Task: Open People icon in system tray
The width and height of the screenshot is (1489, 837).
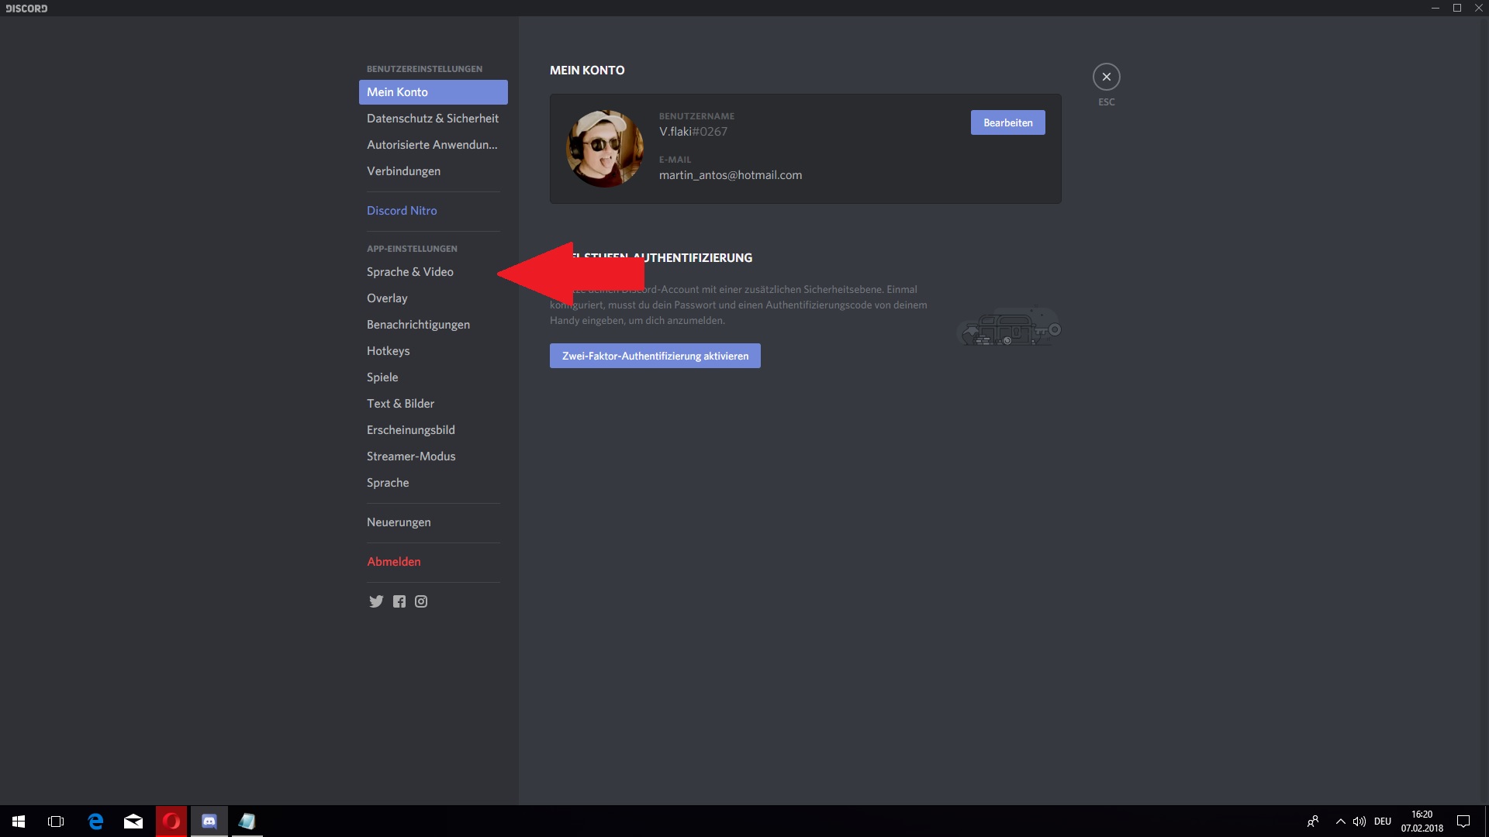Action: pos(1312,821)
